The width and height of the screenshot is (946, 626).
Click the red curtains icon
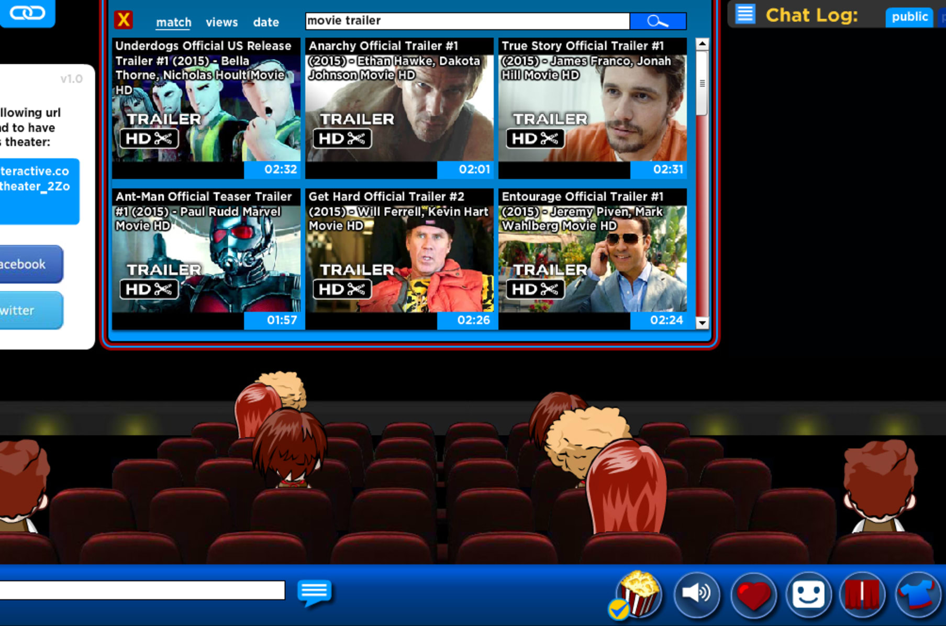click(x=862, y=595)
